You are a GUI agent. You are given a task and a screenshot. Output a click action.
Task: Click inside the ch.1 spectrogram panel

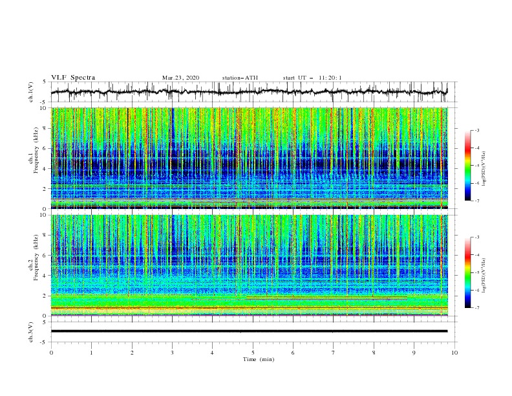[249, 158]
